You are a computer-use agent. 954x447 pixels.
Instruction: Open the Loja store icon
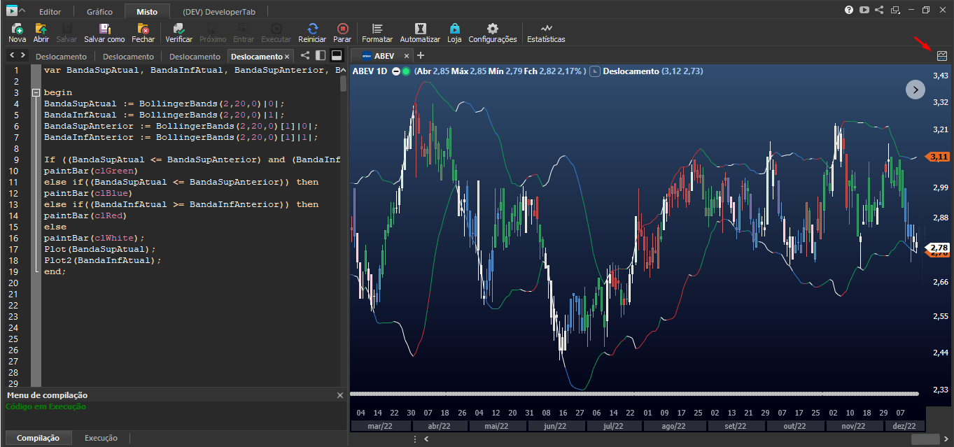tap(454, 29)
